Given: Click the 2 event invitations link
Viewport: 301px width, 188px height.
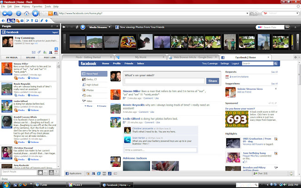Looking at the screenshot, I should click(239, 77).
